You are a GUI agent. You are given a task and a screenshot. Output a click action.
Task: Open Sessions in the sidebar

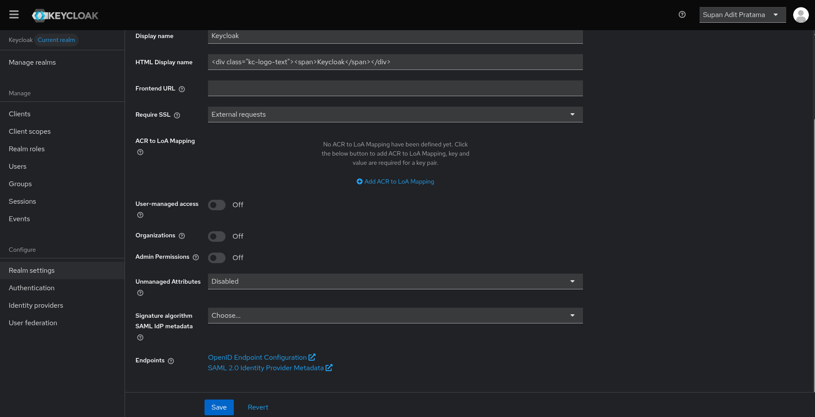(x=62, y=202)
